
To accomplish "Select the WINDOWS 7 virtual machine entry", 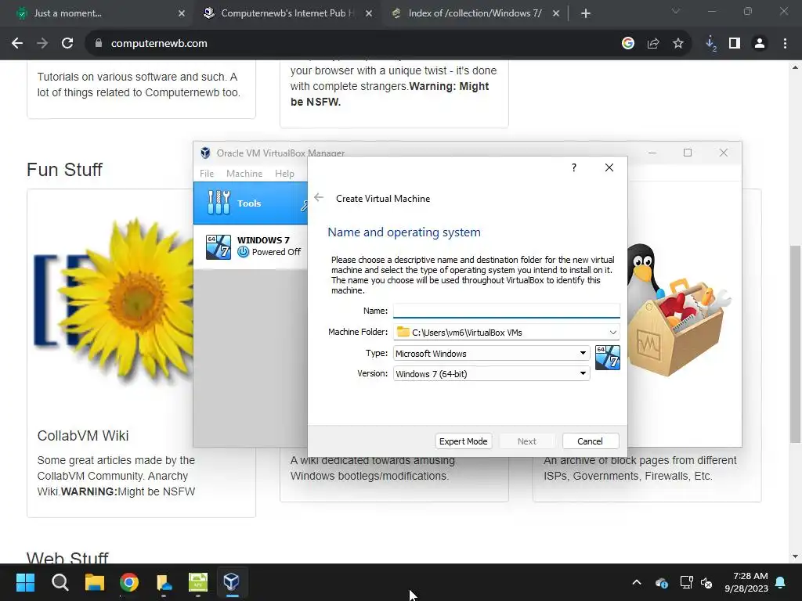I will [x=251, y=247].
